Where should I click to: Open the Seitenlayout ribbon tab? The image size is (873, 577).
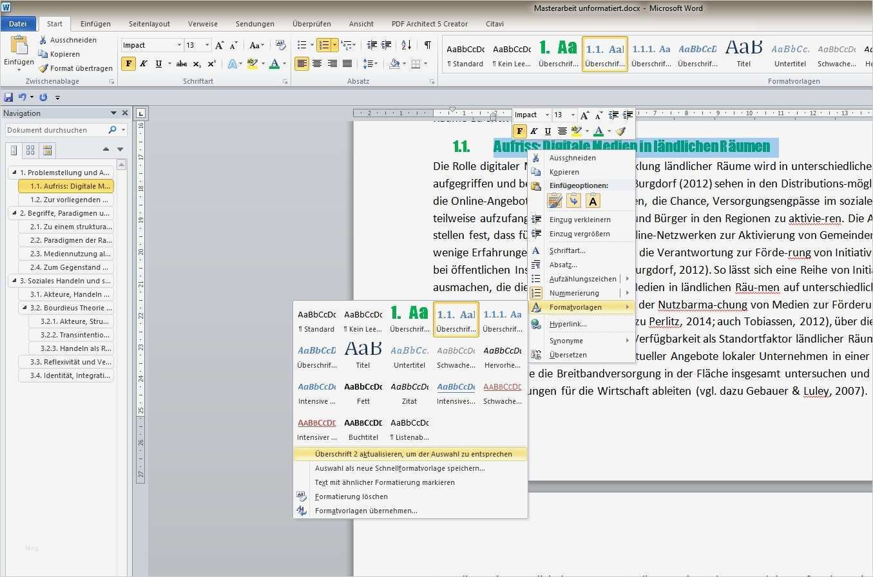point(149,24)
